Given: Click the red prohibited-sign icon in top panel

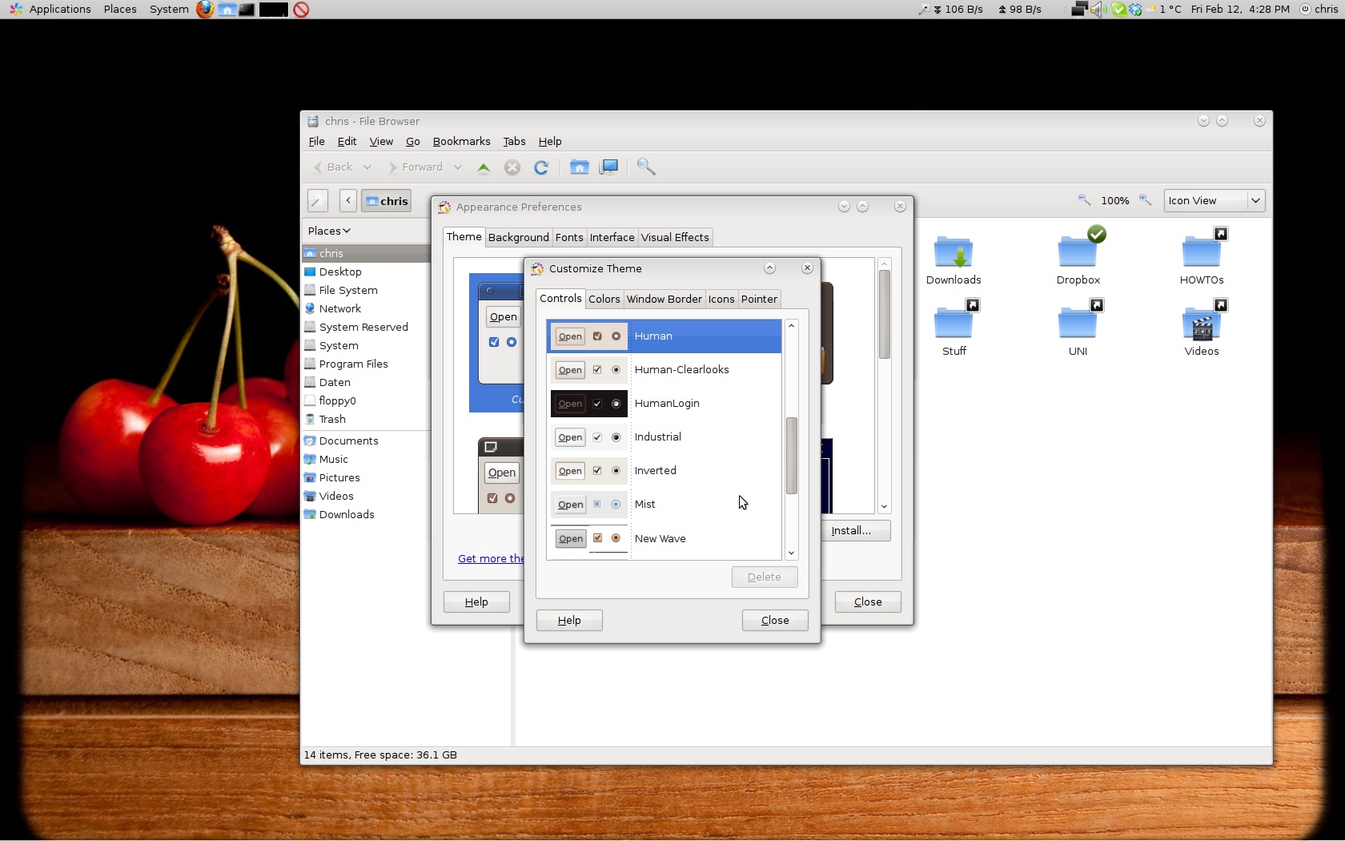Looking at the screenshot, I should pos(301,10).
